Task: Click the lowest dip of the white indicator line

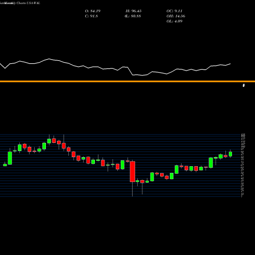Action: (142, 75)
